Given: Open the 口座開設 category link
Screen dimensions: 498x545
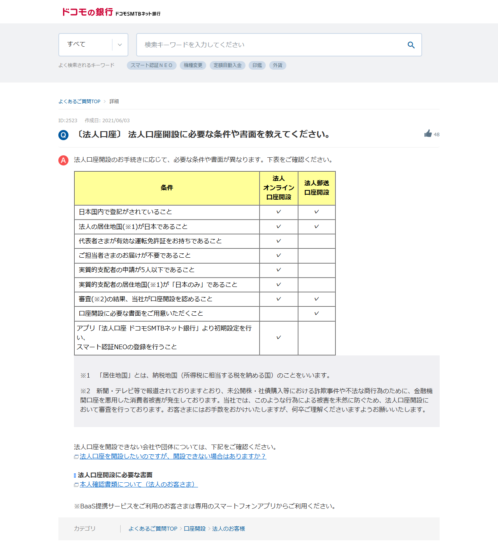Looking at the screenshot, I should (x=195, y=529).
